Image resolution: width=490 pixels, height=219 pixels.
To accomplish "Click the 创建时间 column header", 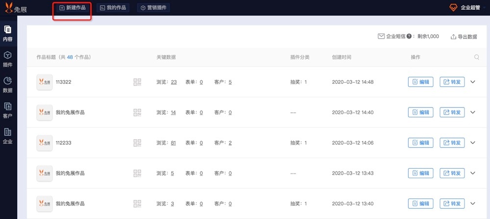I will [342, 57].
